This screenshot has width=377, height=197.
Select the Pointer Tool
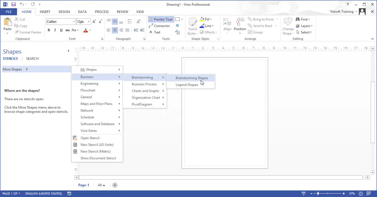[x=161, y=19]
